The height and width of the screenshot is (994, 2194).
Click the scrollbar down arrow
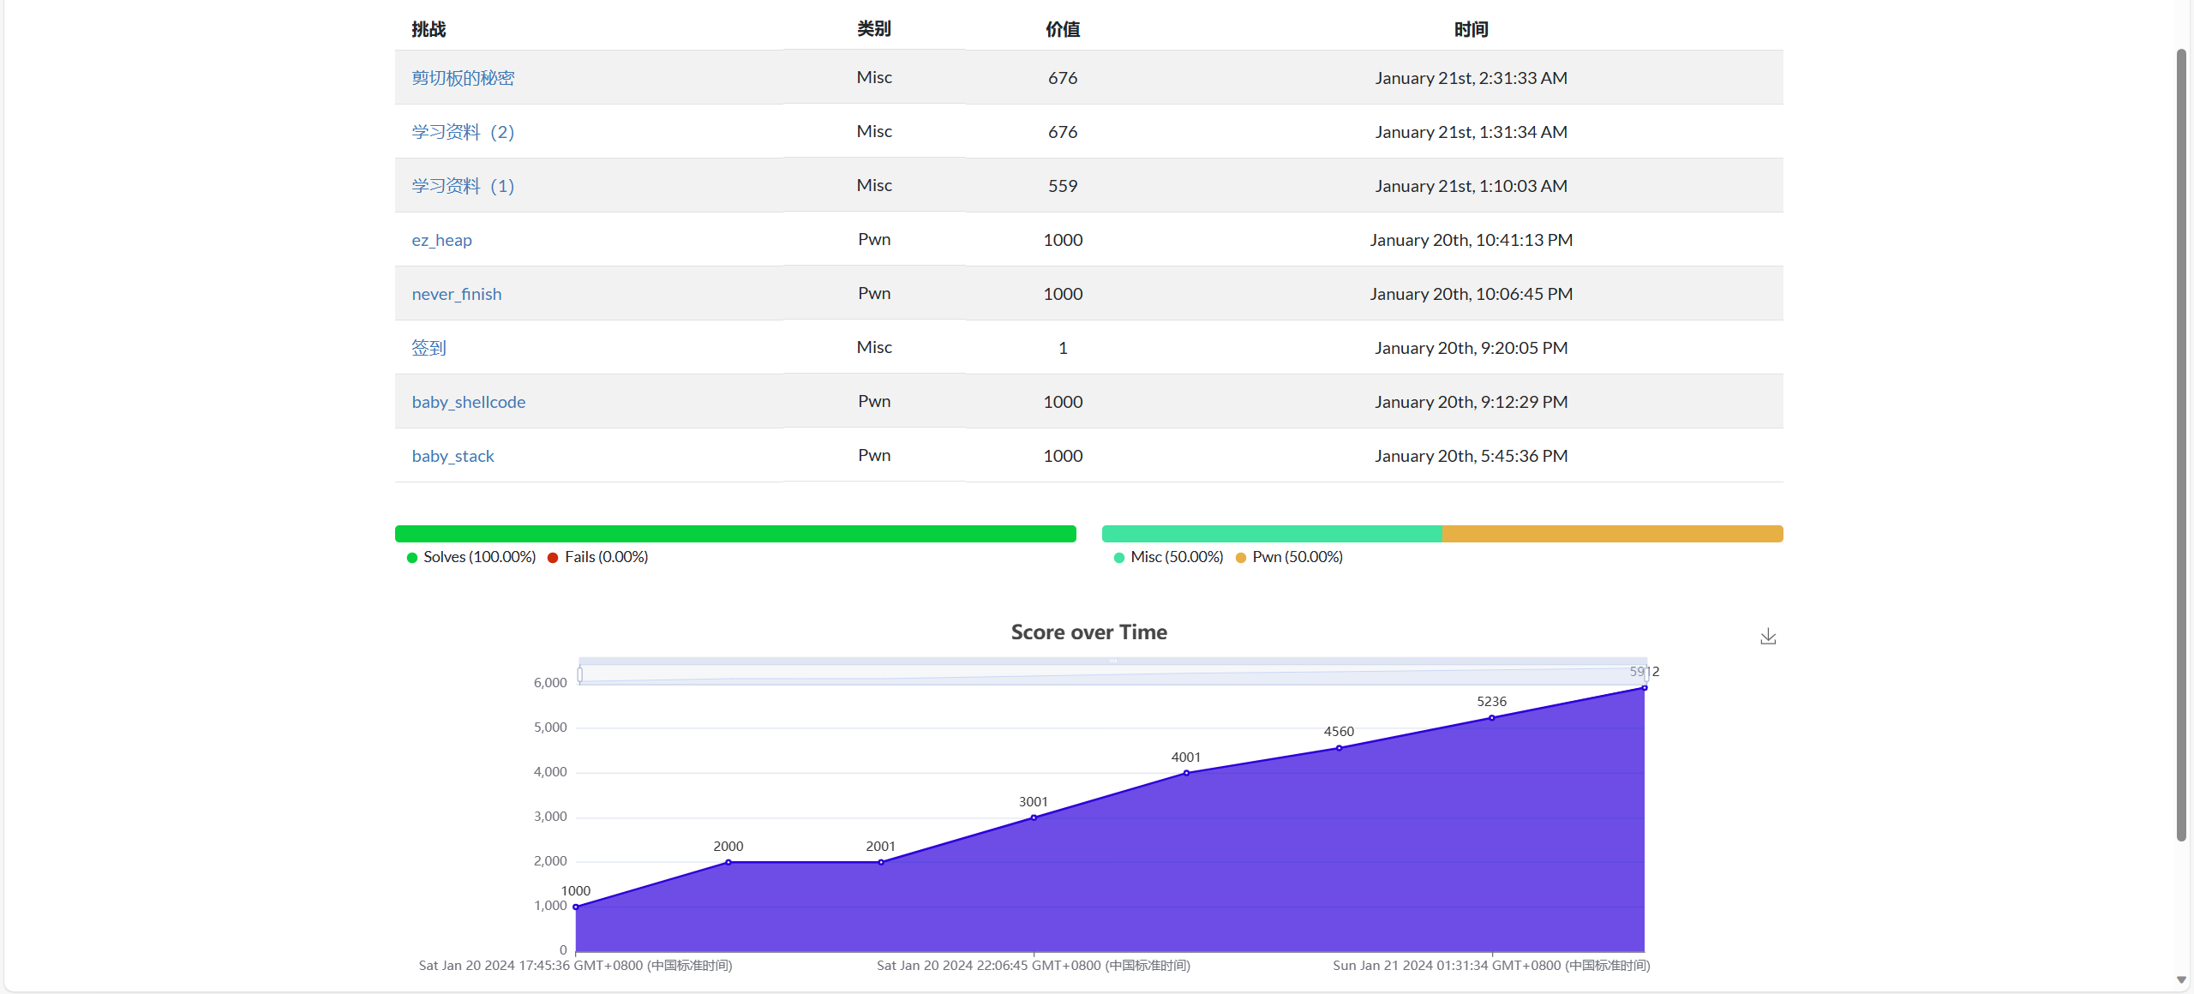tap(2181, 980)
